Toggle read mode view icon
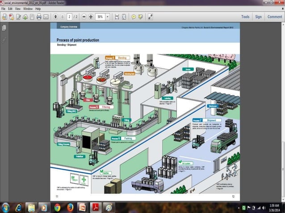 [151, 17]
